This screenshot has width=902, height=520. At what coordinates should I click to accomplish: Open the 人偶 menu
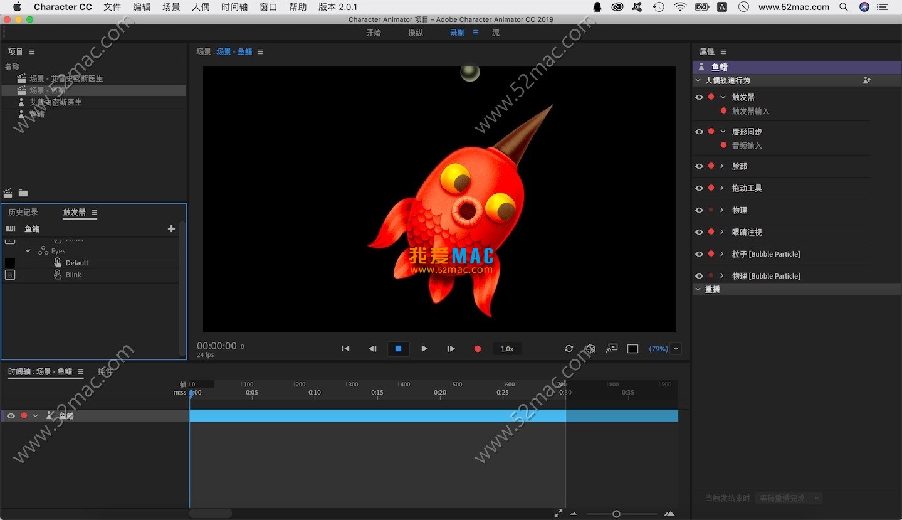coord(201,7)
